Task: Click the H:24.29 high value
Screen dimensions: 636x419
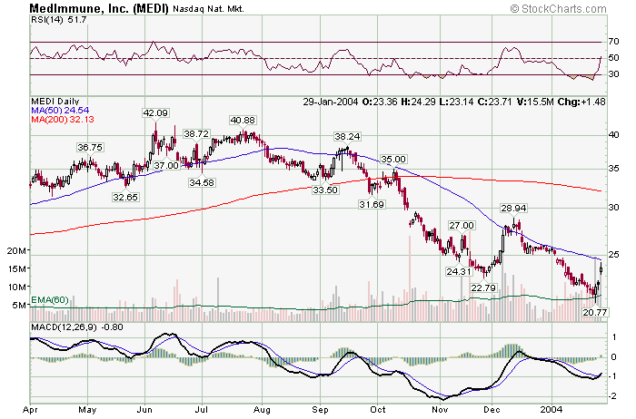Action: 418,102
